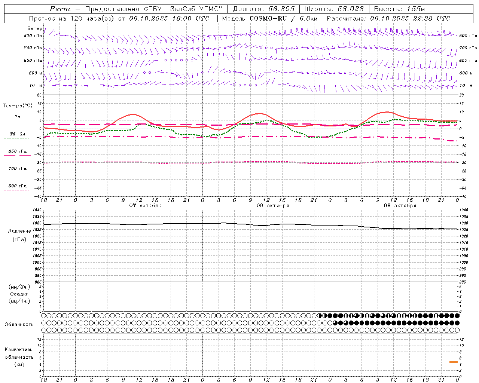This screenshot has width=479, height=383.
Task: Click the "Осадки" precipitation panel label
Action: point(19,294)
